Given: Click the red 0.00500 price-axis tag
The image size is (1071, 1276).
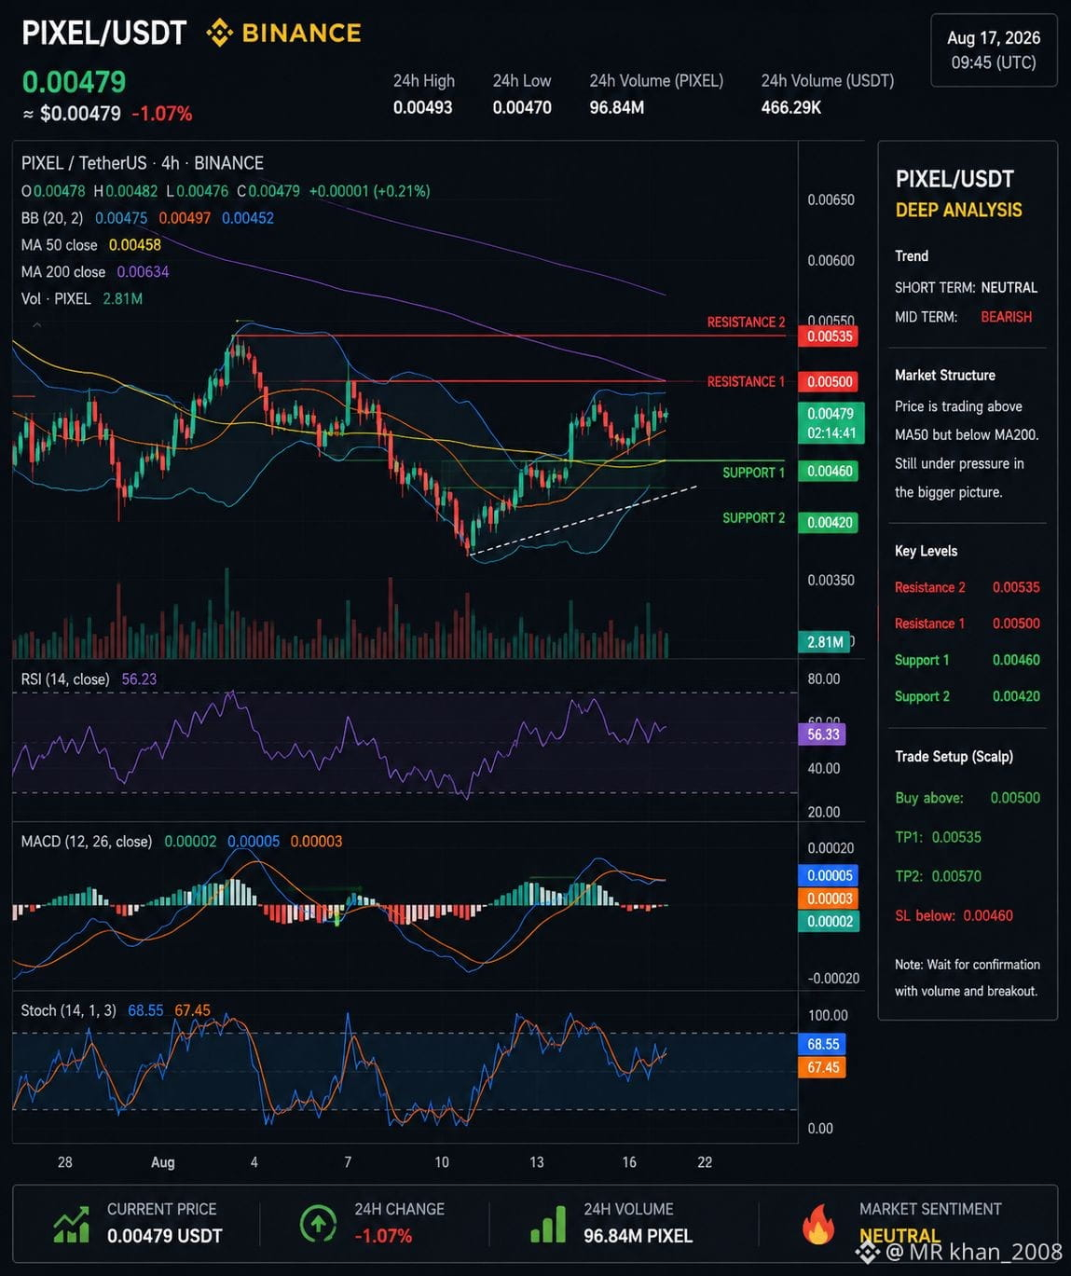Looking at the screenshot, I should coord(830,382).
